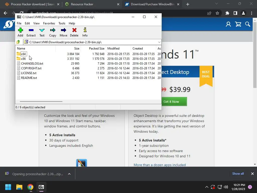Sort by Created column header
Viewport: 257px width, 193px height.
[143, 49]
